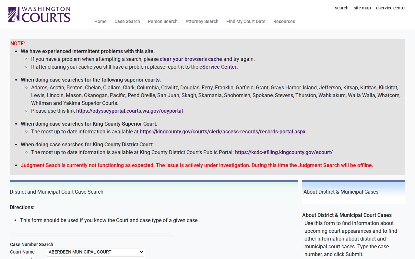Open the Home menu item
This screenshot has height=259, width=415.
101,21
